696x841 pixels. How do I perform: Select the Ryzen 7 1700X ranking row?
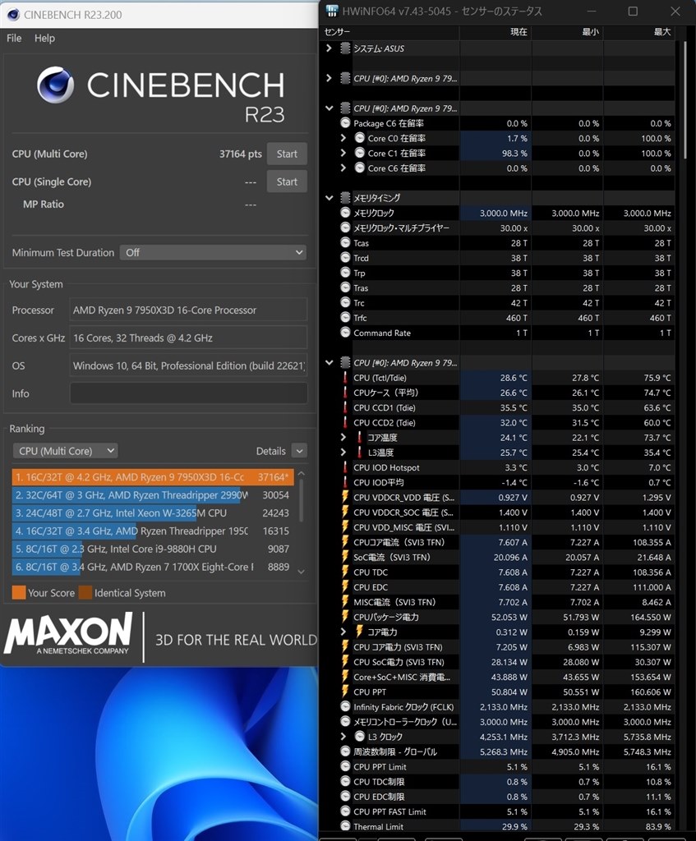[x=153, y=567]
